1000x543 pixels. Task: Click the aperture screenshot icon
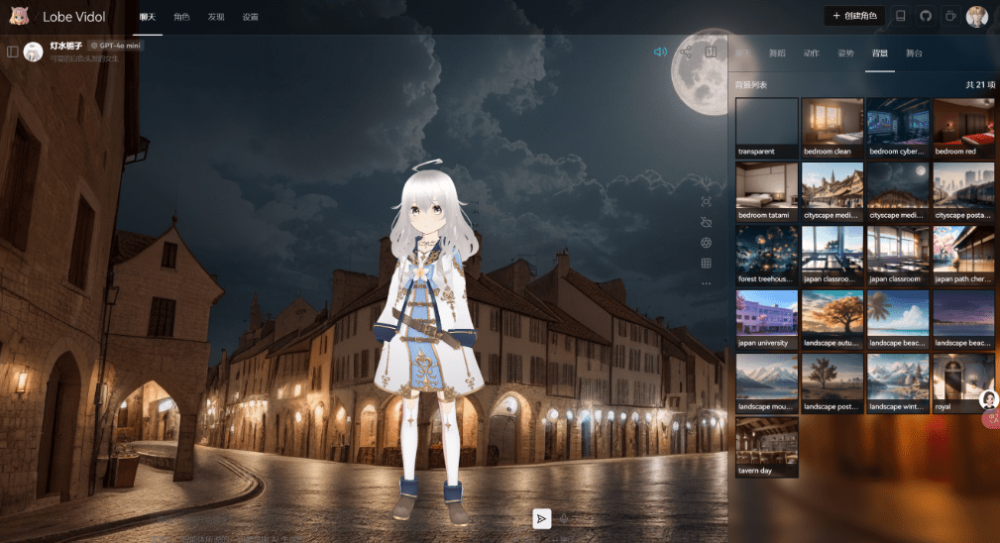click(x=706, y=243)
